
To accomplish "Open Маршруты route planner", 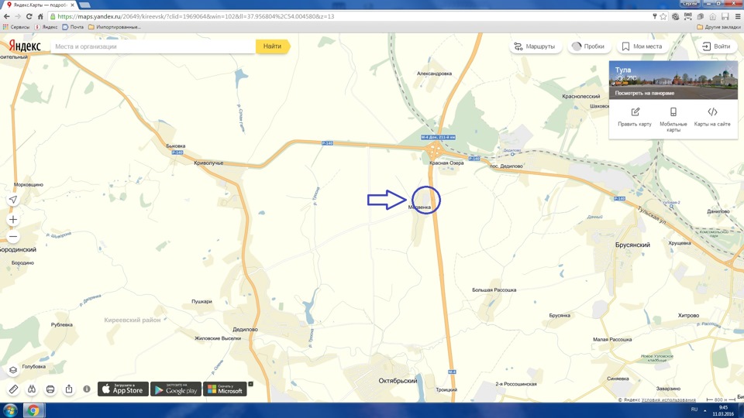I will click(x=535, y=46).
